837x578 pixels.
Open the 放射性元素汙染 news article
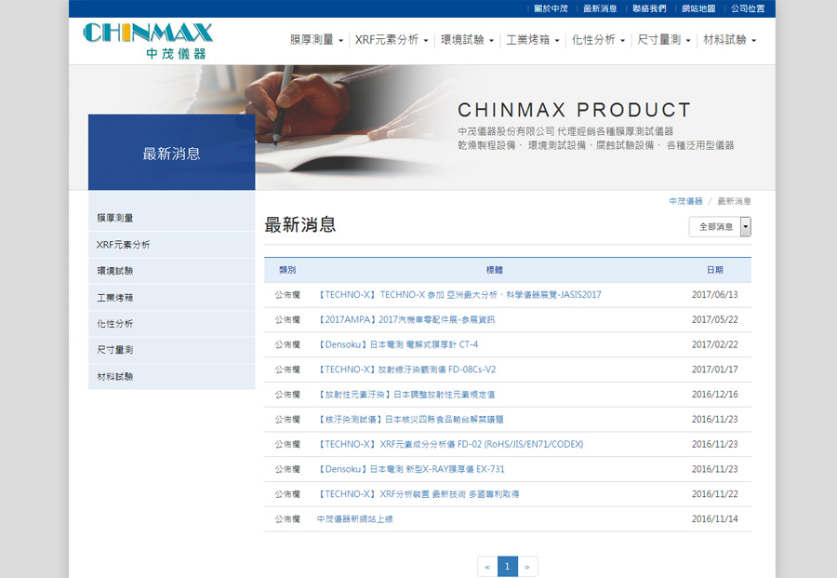coord(405,395)
